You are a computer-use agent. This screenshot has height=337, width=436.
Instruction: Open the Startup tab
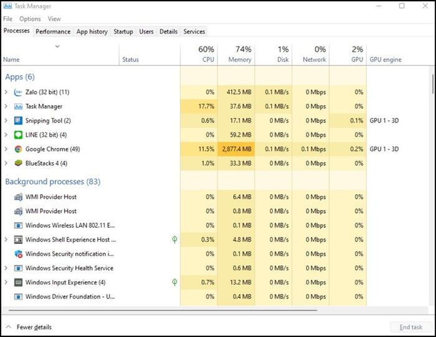pos(123,32)
